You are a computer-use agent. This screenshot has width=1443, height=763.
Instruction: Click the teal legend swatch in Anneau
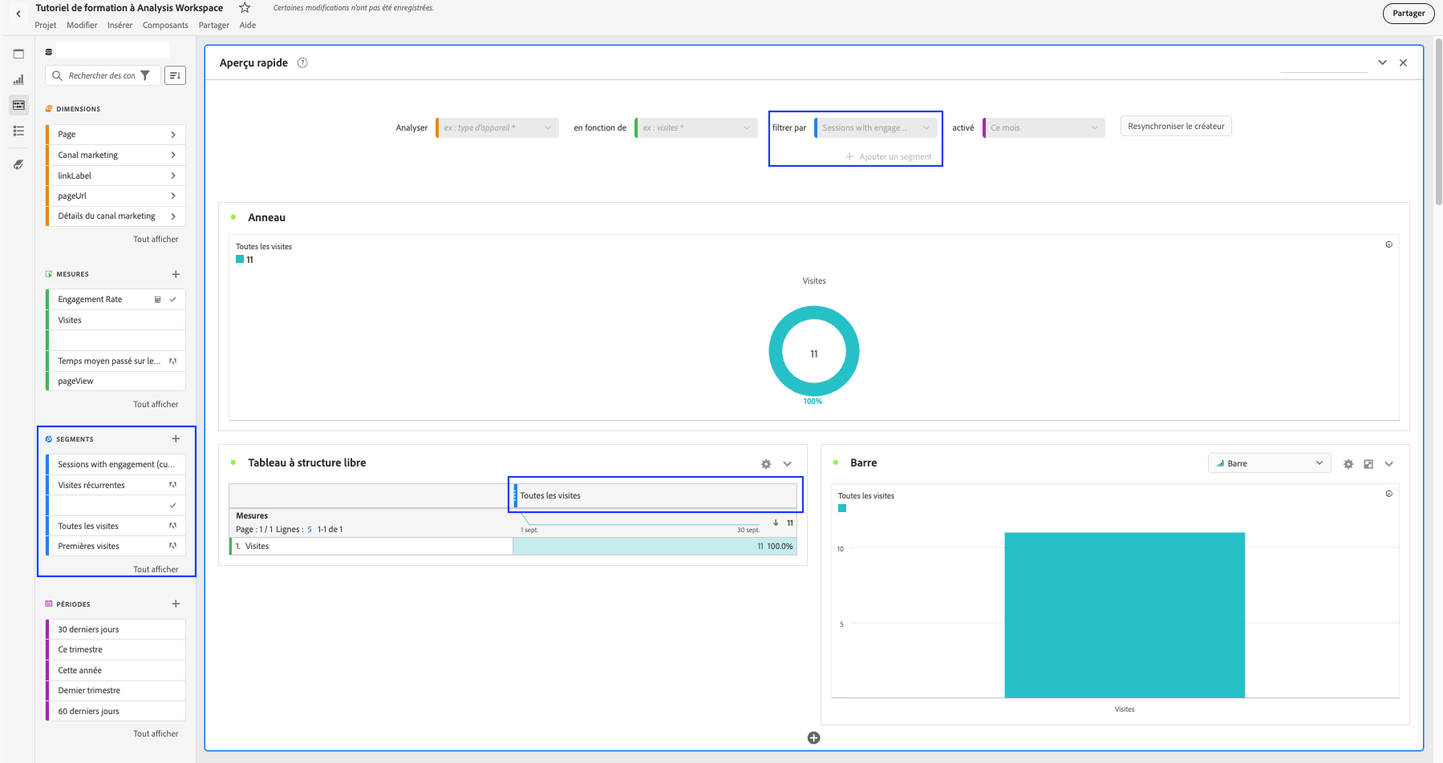pos(240,260)
